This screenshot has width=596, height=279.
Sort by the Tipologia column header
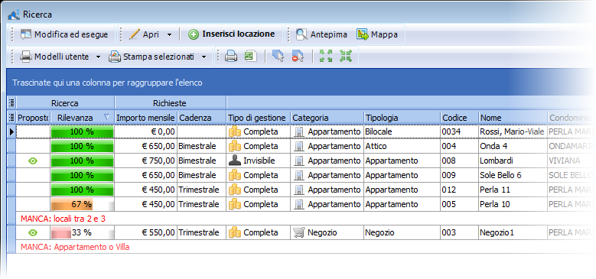(x=402, y=118)
